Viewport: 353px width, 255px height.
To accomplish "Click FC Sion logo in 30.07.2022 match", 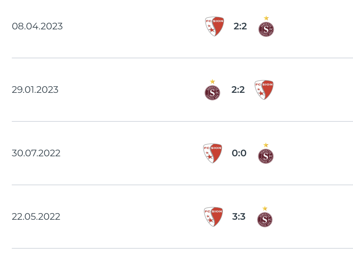I will click(212, 153).
